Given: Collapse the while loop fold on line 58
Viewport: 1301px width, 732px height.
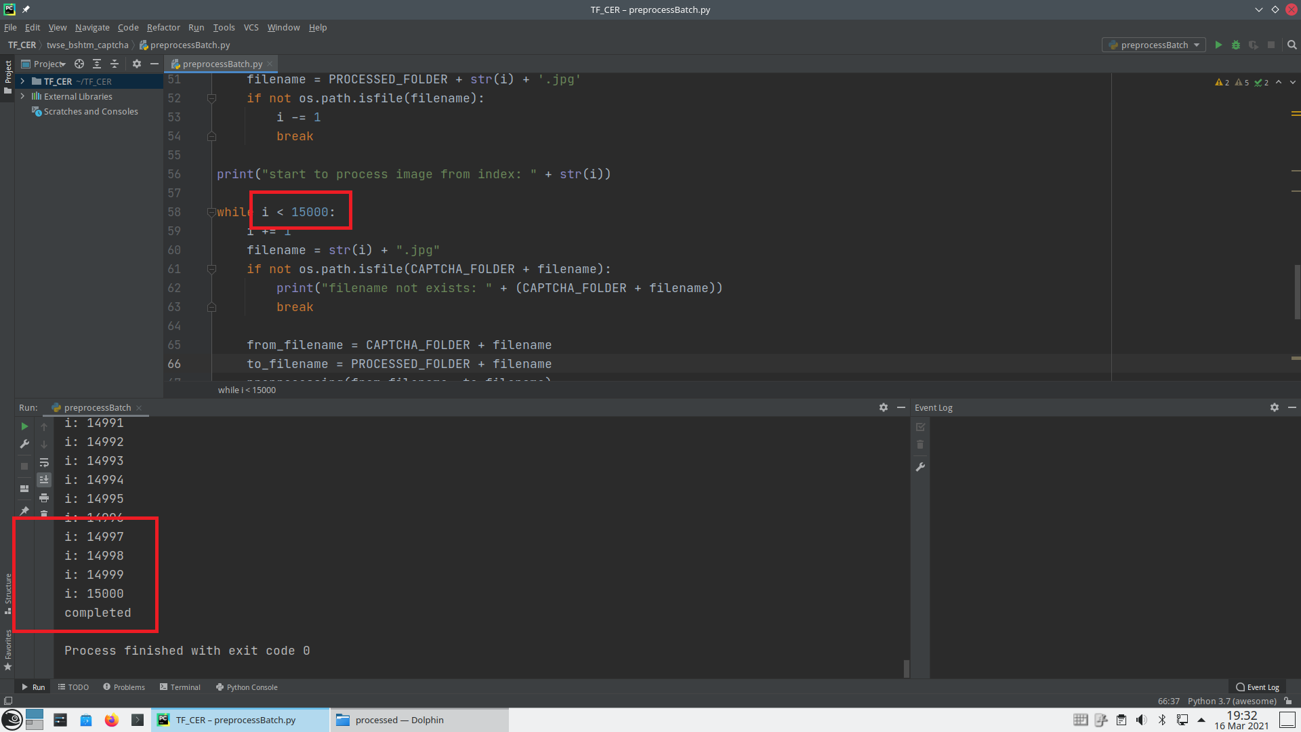Looking at the screenshot, I should point(211,212).
